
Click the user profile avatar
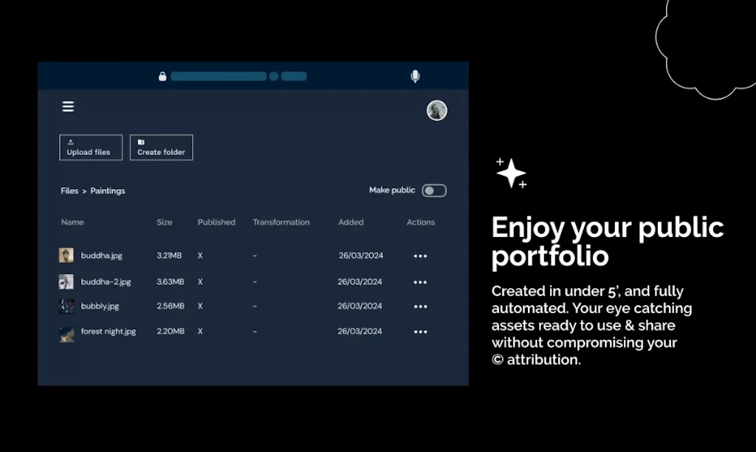click(x=436, y=110)
